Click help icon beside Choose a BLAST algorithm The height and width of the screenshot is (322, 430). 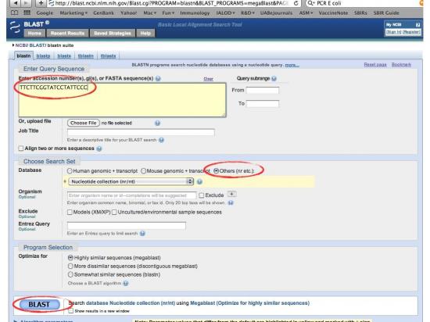coord(126,284)
